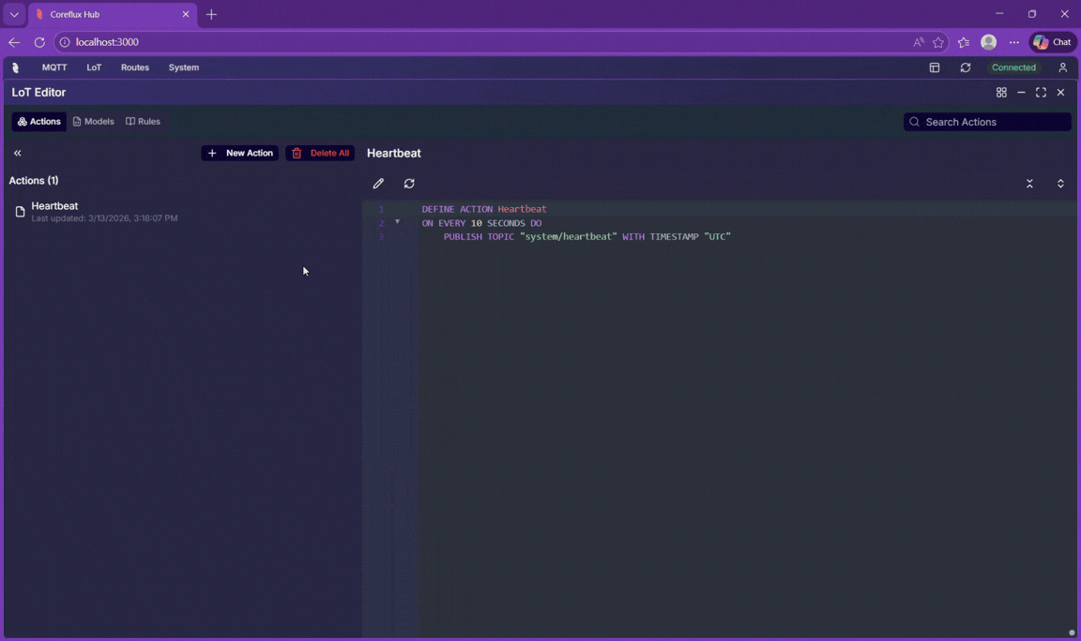Image resolution: width=1081 pixels, height=641 pixels.
Task: Collapse the Actions sidebar with the double chevron
Action: pos(17,152)
